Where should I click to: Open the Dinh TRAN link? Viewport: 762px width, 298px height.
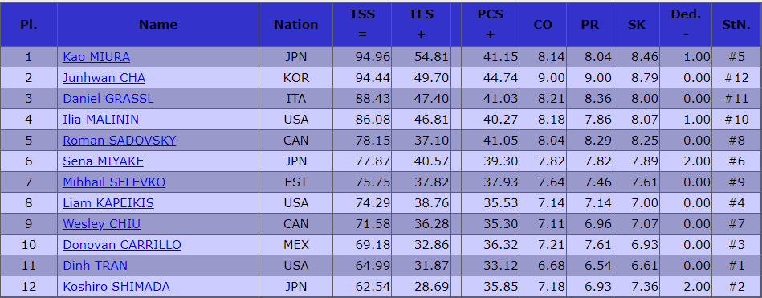click(96, 266)
